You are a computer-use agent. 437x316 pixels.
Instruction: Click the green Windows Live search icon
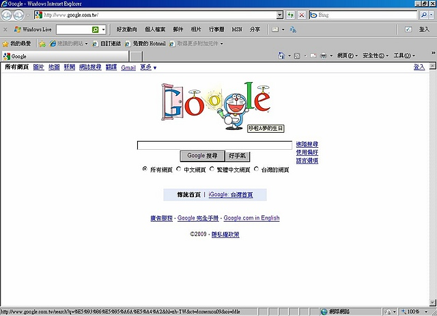tap(96, 29)
